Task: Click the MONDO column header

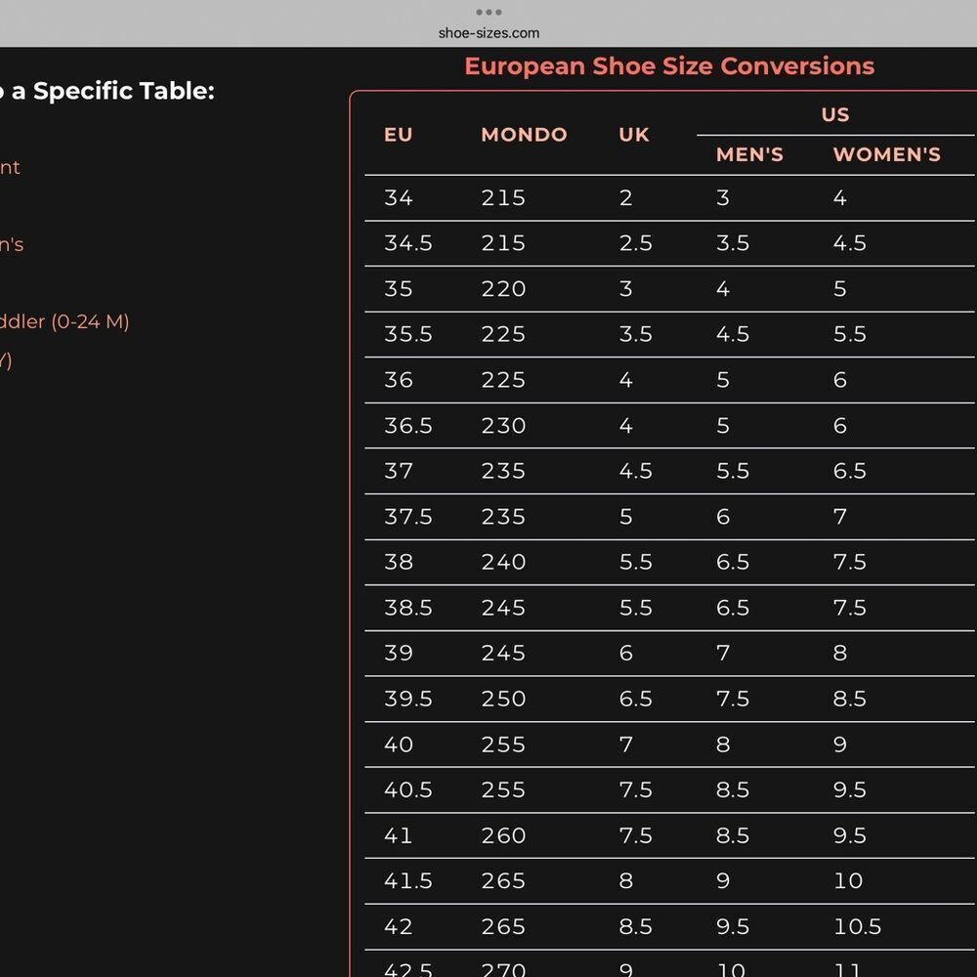Action: coord(524,135)
